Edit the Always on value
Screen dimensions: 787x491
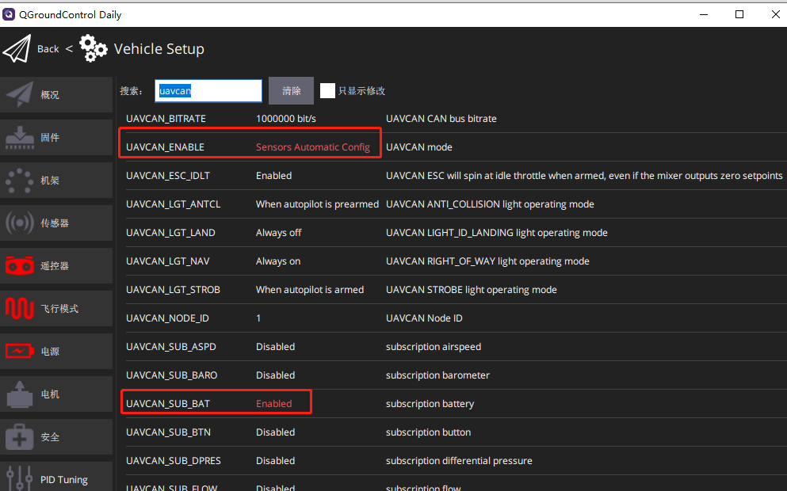click(278, 261)
